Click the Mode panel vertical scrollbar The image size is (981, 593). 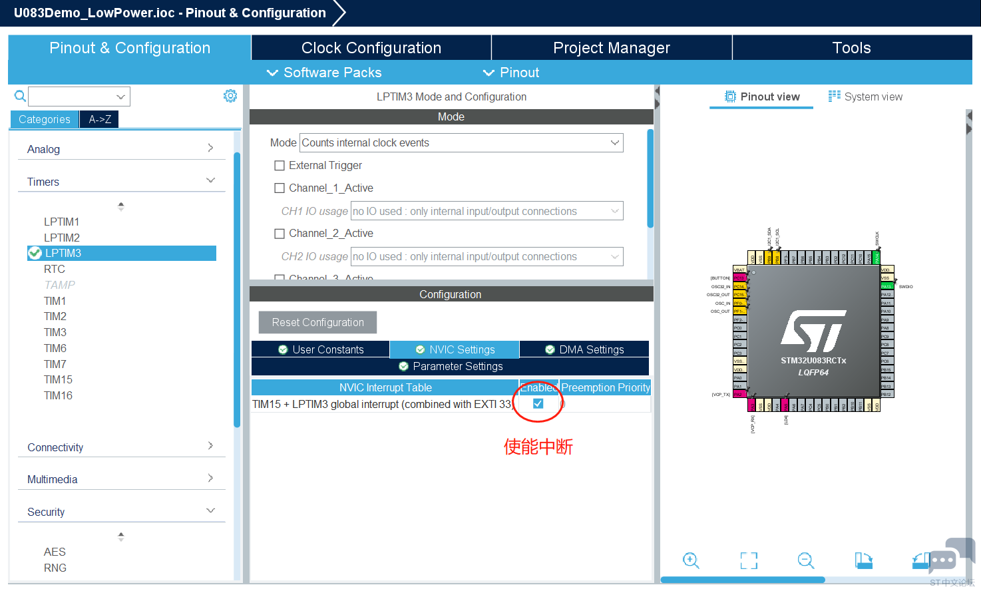tap(650, 178)
